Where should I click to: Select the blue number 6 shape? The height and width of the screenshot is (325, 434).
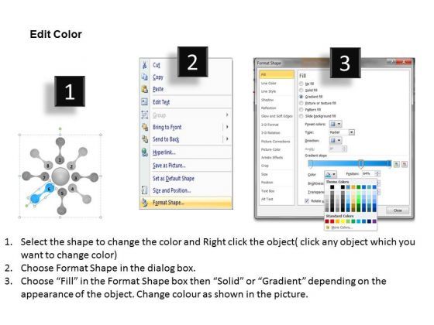50,189
